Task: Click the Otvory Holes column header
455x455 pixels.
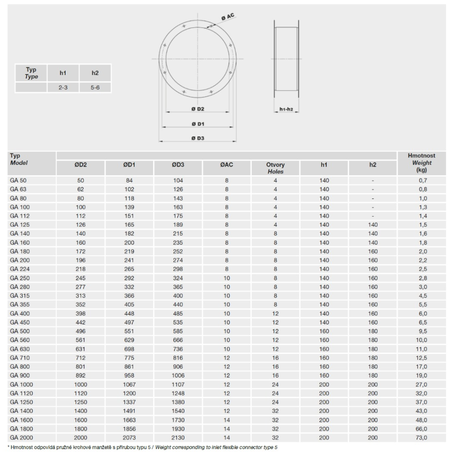Action: coord(275,168)
